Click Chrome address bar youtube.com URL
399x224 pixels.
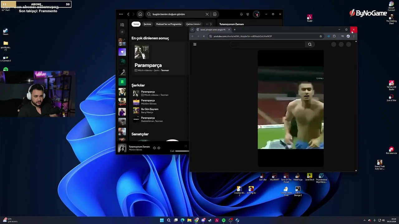[x=243, y=36]
